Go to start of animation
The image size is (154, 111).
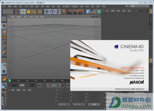(x=40, y=86)
